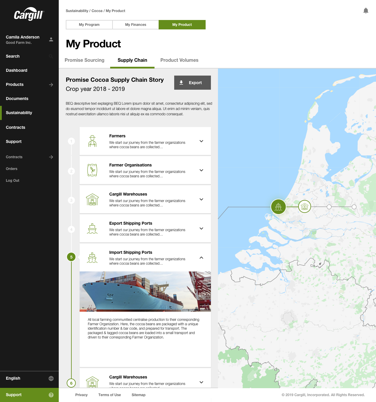Select timeline step 3 marker
The width and height of the screenshot is (376, 402).
point(71,200)
